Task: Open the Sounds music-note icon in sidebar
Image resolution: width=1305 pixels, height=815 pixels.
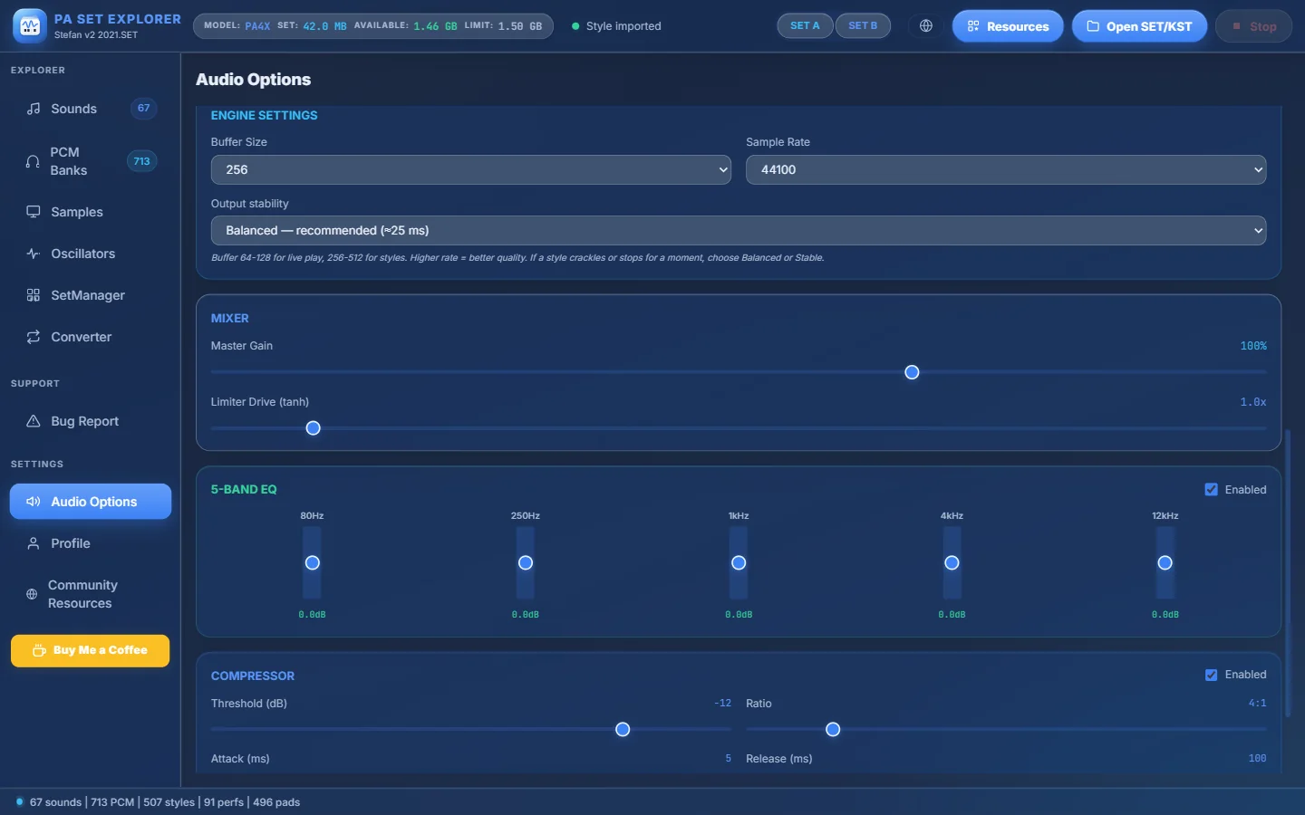Action: [x=34, y=109]
